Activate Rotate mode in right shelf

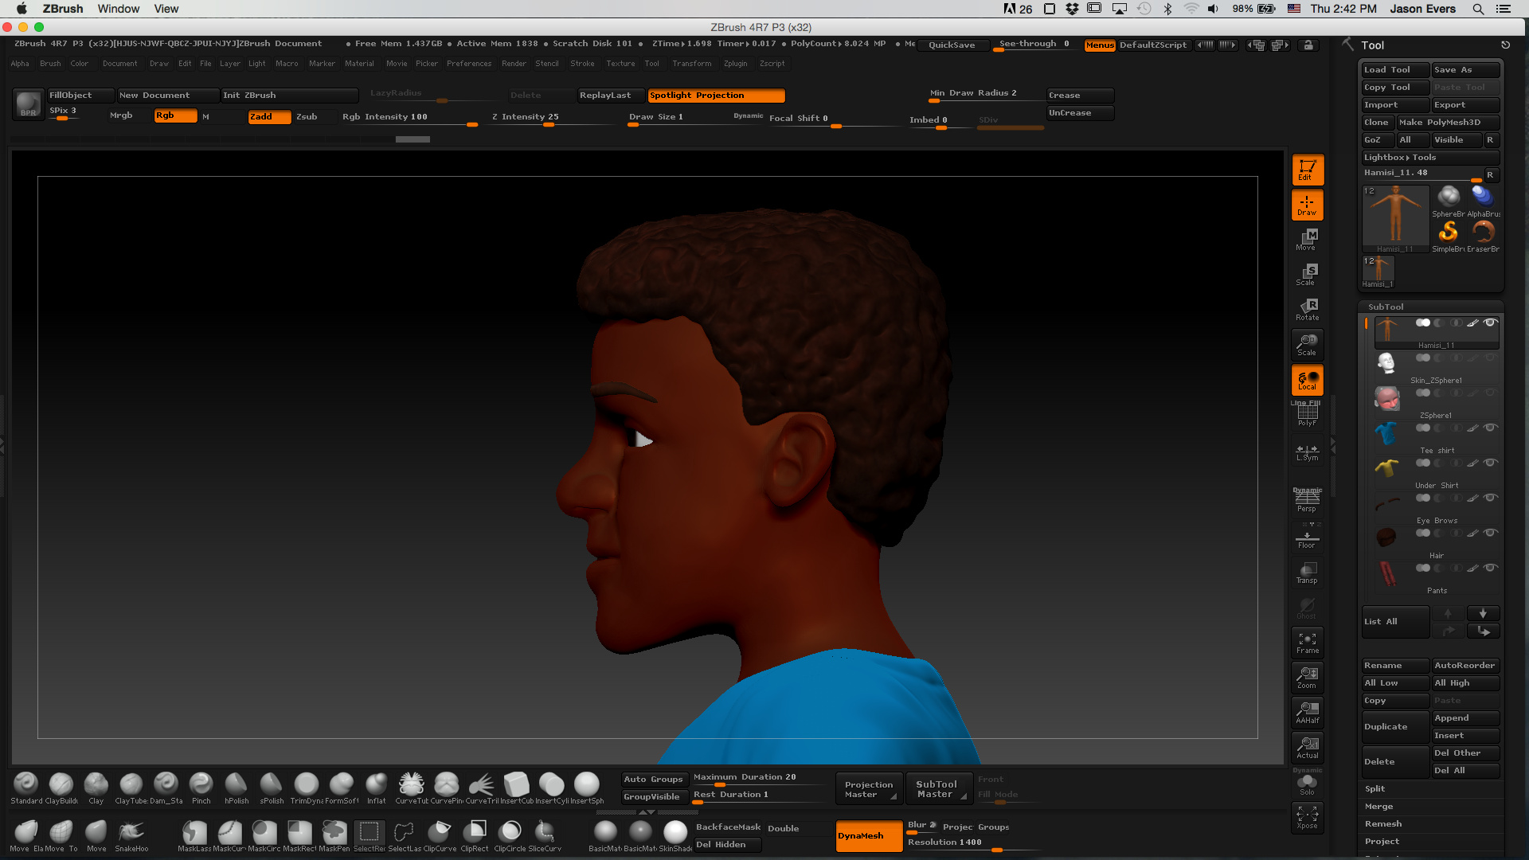(1307, 310)
